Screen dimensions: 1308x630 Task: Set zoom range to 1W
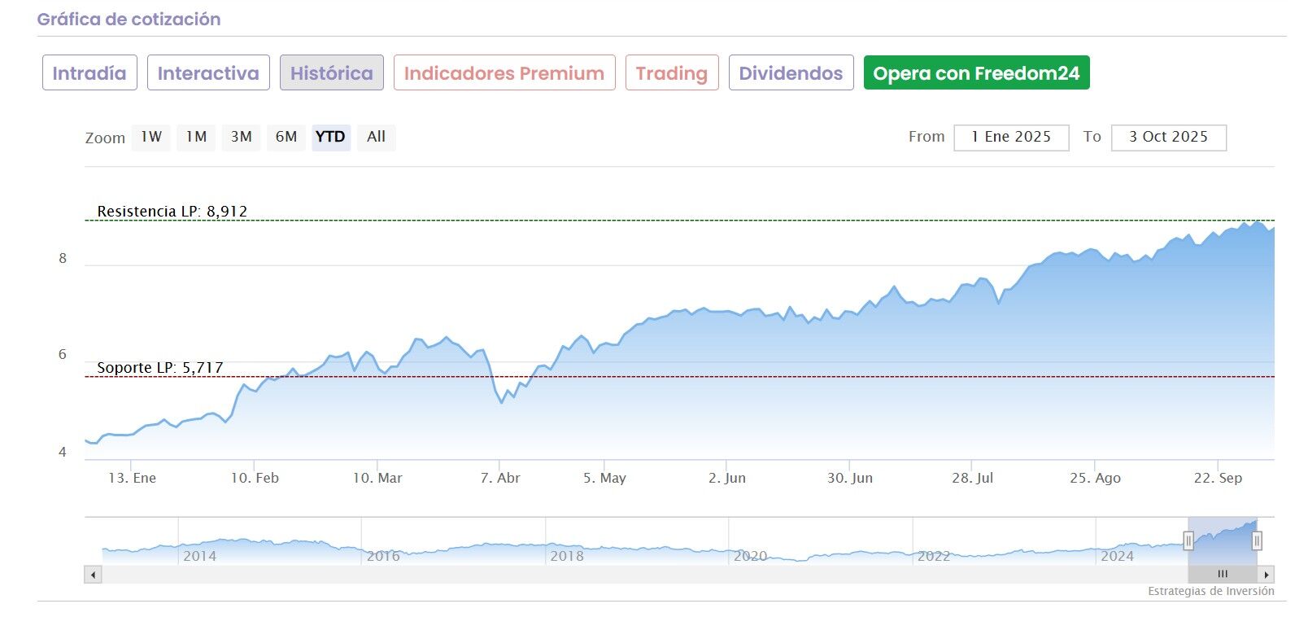(151, 137)
